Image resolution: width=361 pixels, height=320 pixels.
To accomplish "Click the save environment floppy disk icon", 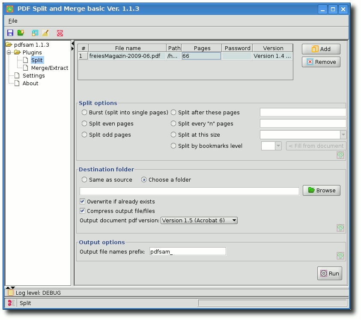I will click(10, 33).
